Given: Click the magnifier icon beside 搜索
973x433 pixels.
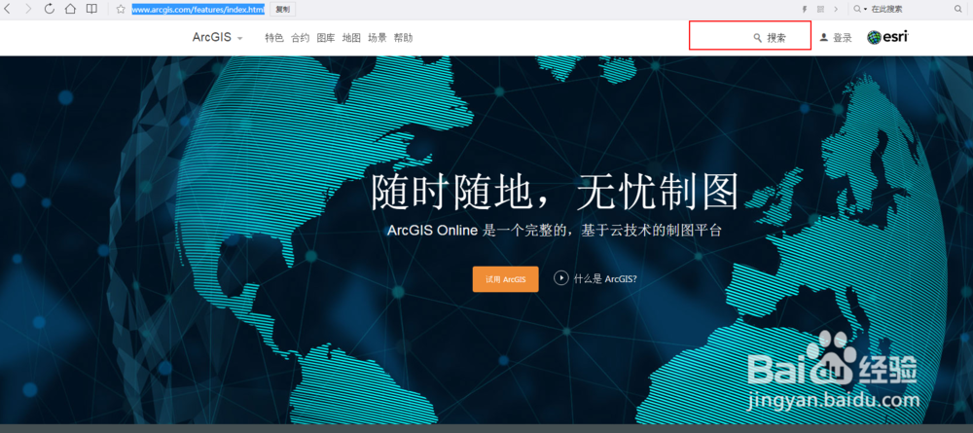Looking at the screenshot, I should coord(757,38).
